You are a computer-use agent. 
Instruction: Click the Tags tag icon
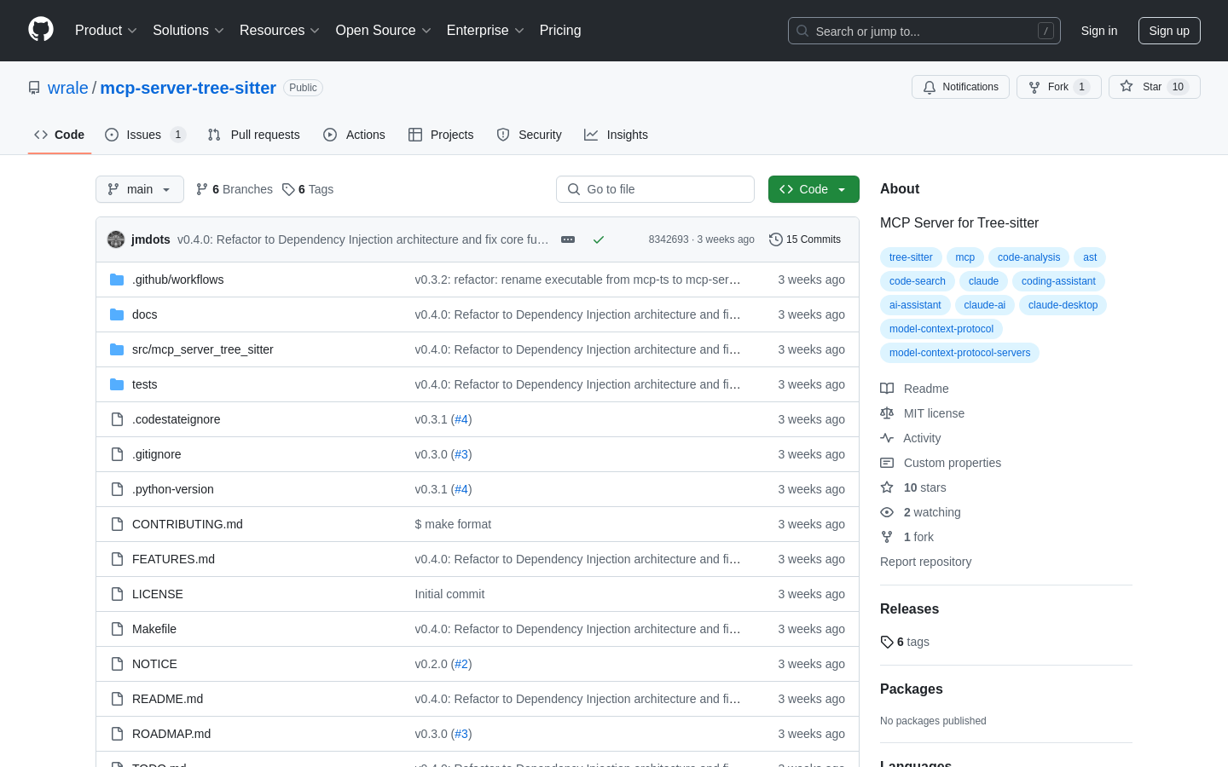[288, 189]
